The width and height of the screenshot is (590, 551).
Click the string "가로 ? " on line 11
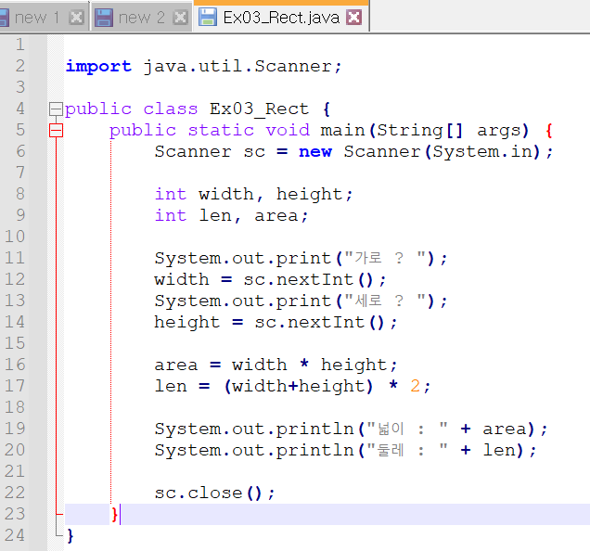[x=386, y=258]
